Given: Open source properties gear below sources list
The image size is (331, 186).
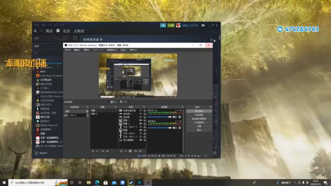Looking at the screenshot, I should pos(130,151).
